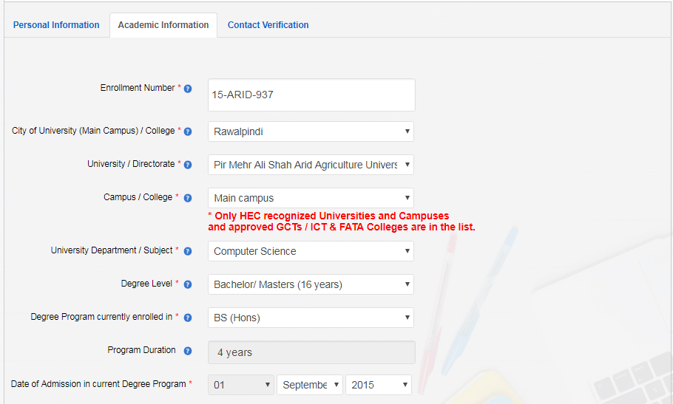Open the Rawalpindi city dropdown
673x404 pixels.
(x=311, y=131)
